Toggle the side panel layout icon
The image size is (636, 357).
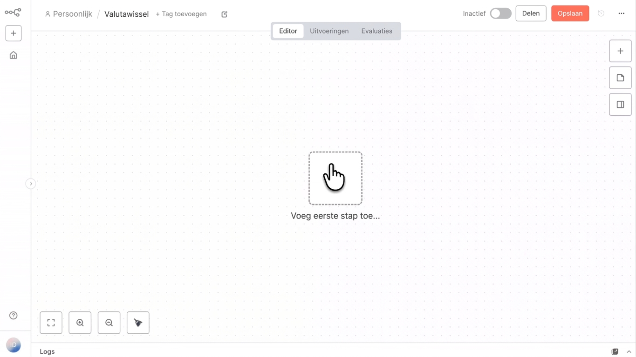(620, 105)
